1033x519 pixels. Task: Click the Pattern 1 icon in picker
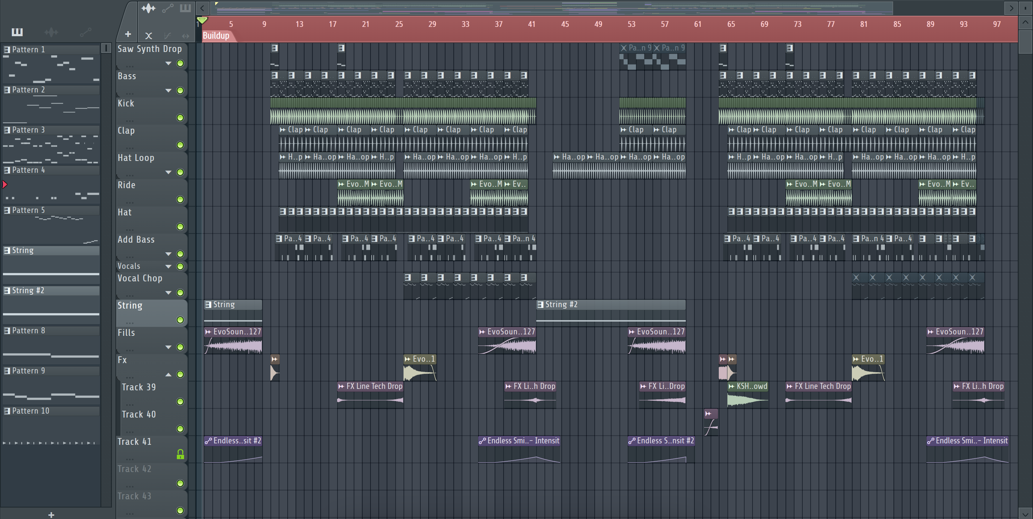pos(7,50)
